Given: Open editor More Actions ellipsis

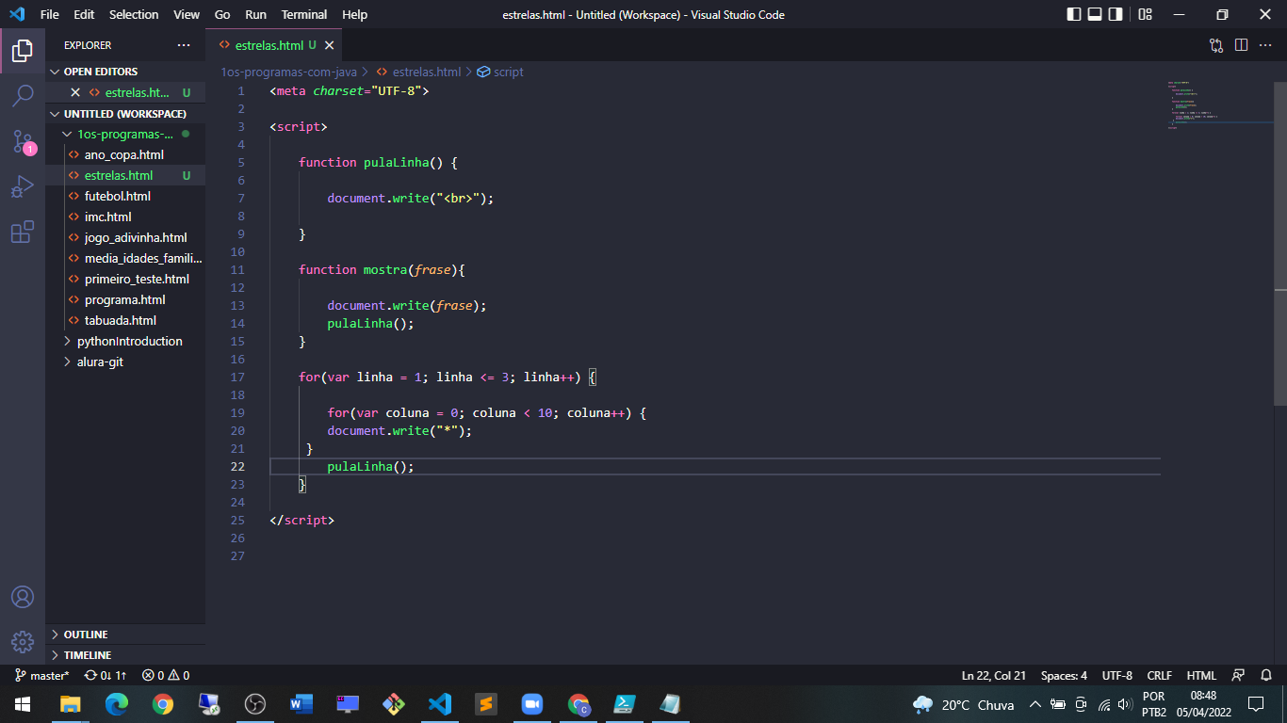Looking at the screenshot, I should (x=1265, y=45).
